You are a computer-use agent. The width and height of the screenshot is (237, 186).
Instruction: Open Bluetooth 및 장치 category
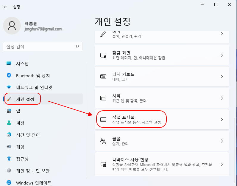[x=43, y=75]
